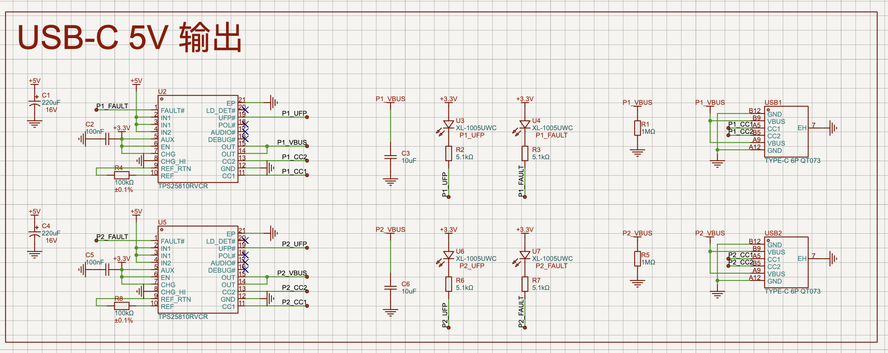Viewport: 888px width, 353px height.
Task: Select resistor R8 symbol below U5
Action: [x=122, y=306]
